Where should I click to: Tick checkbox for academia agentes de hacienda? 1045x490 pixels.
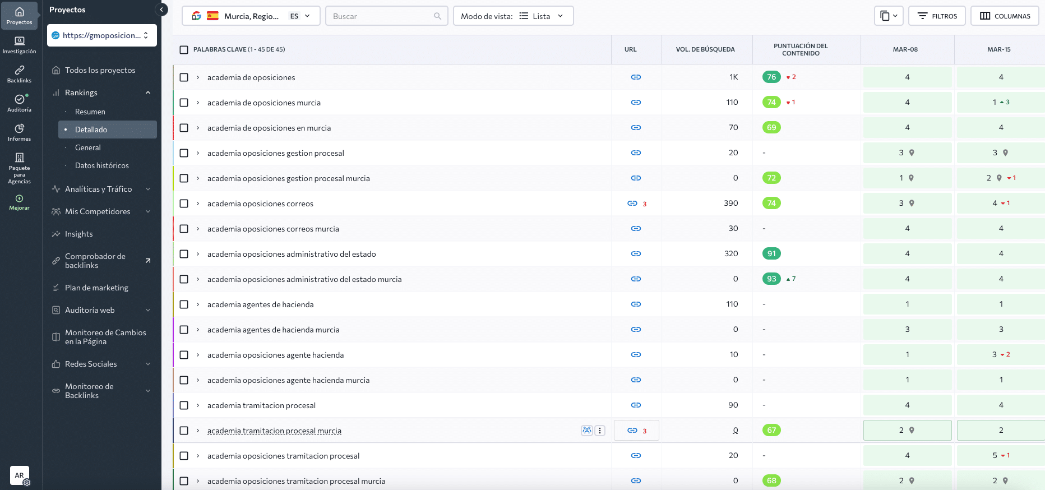pos(184,304)
